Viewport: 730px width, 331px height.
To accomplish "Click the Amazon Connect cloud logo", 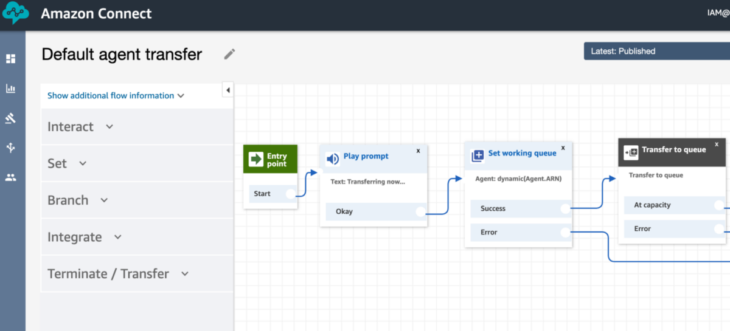I will [x=15, y=13].
